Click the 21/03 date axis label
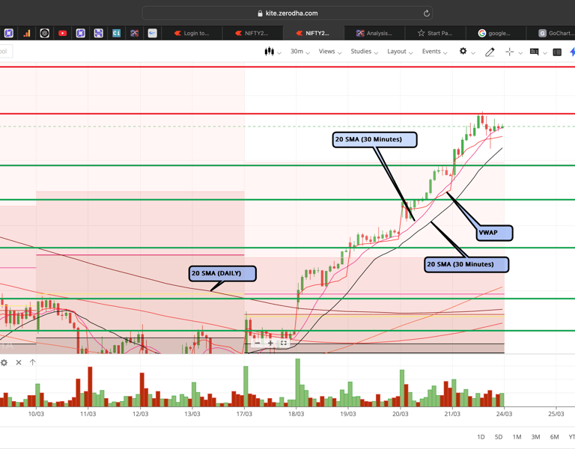575x449 pixels. 452,414
